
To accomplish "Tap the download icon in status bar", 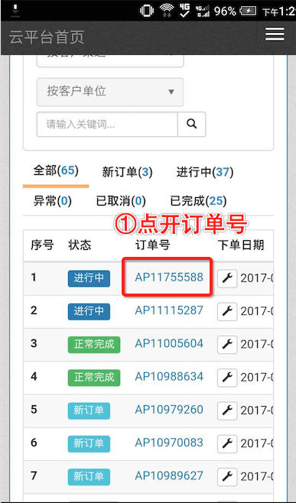I will [15, 11].
